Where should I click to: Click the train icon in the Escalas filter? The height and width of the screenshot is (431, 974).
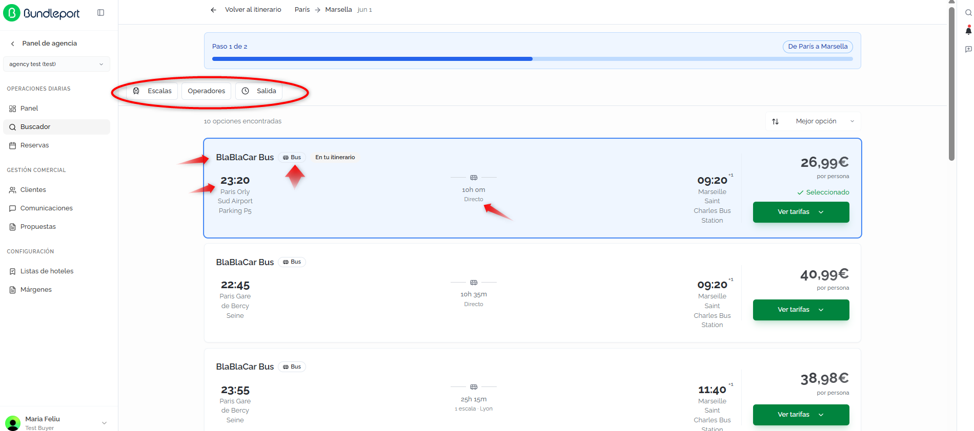(136, 91)
